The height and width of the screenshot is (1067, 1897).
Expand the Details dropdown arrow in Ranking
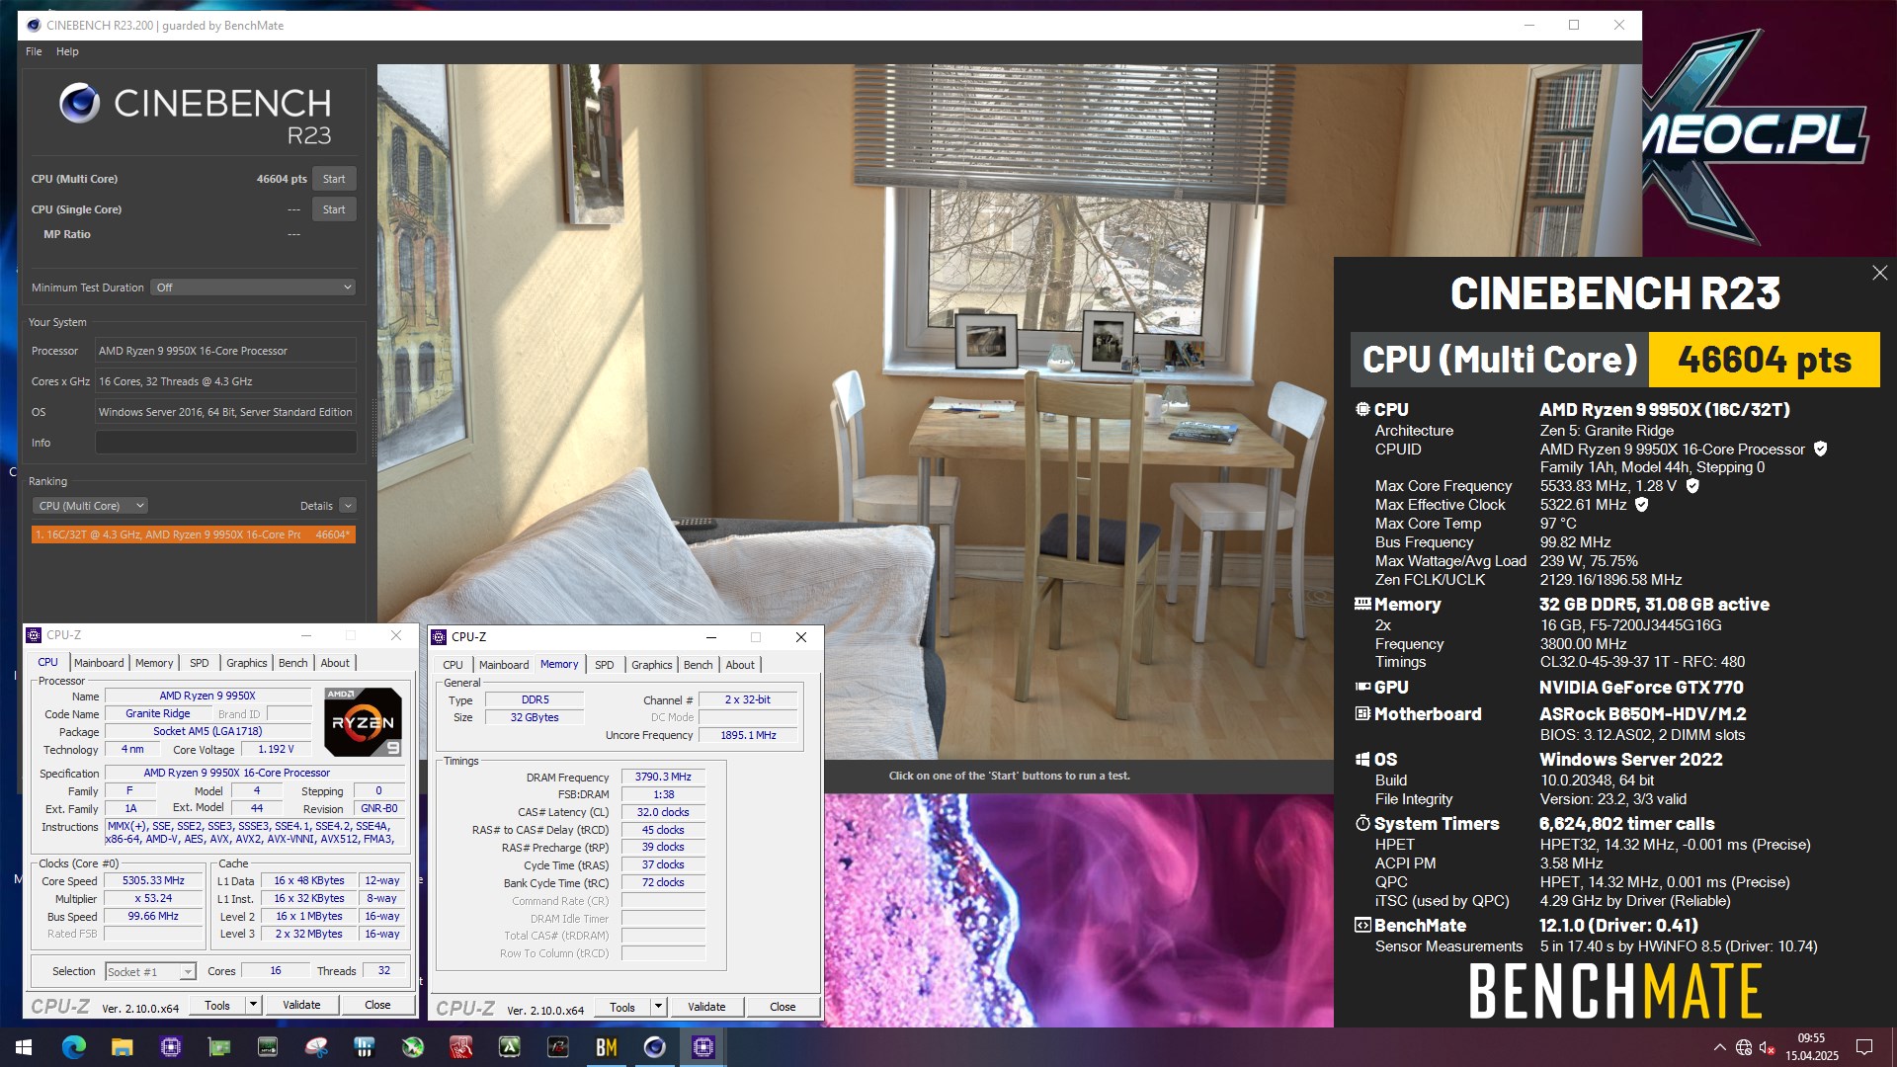tap(348, 506)
